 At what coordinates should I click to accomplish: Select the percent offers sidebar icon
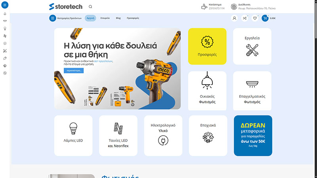[x=5, y=73]
